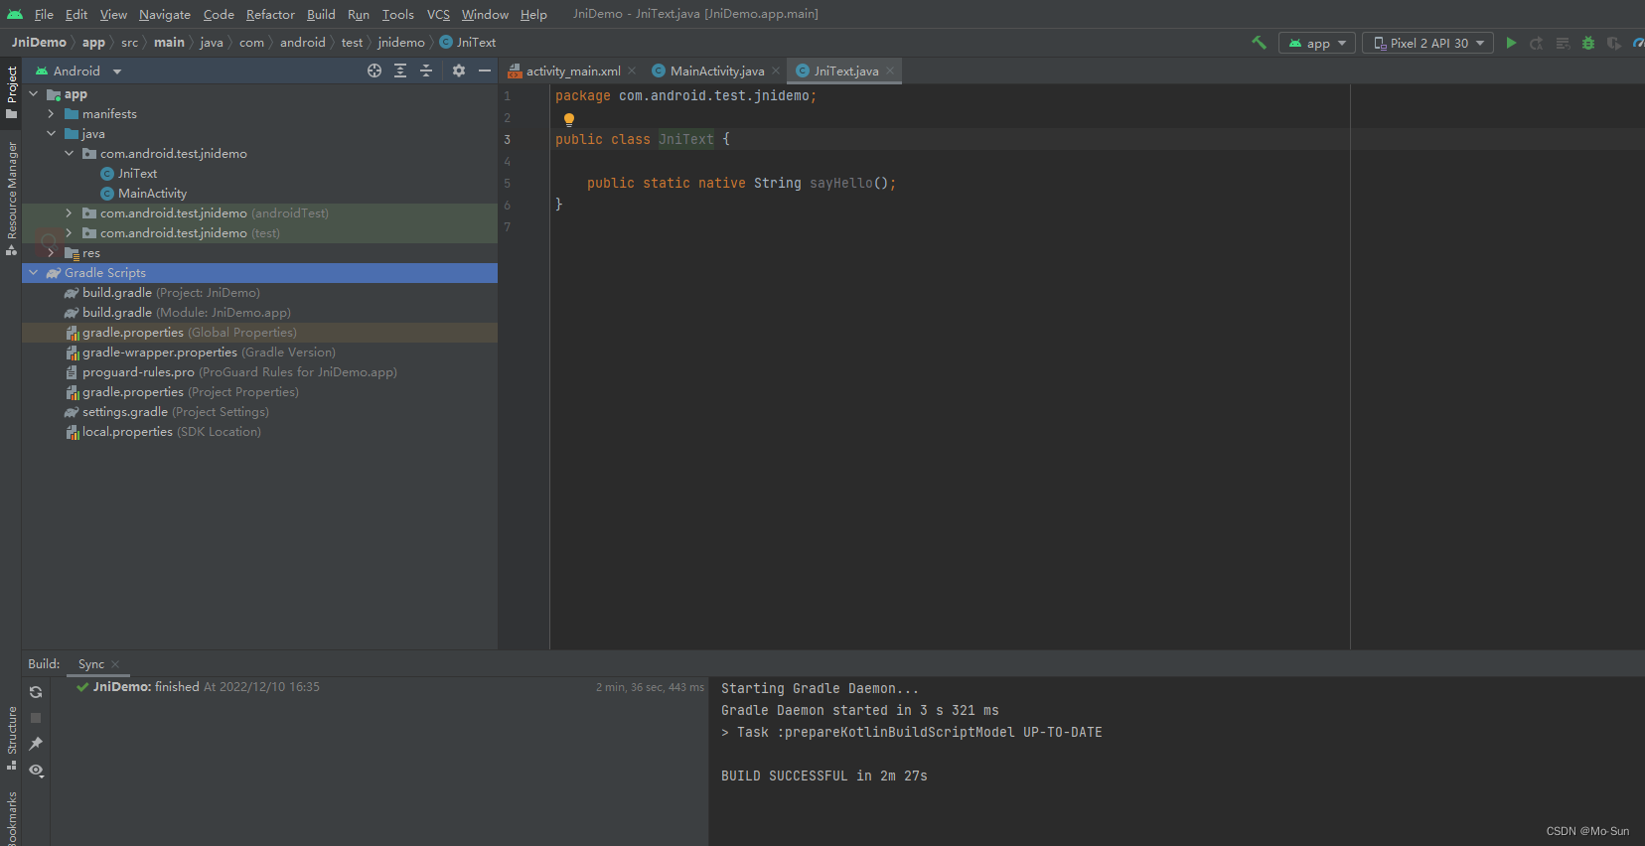Click line number 5 in gutter
1645x846 pixels.
pyautogui.click(x=507, y=184)
